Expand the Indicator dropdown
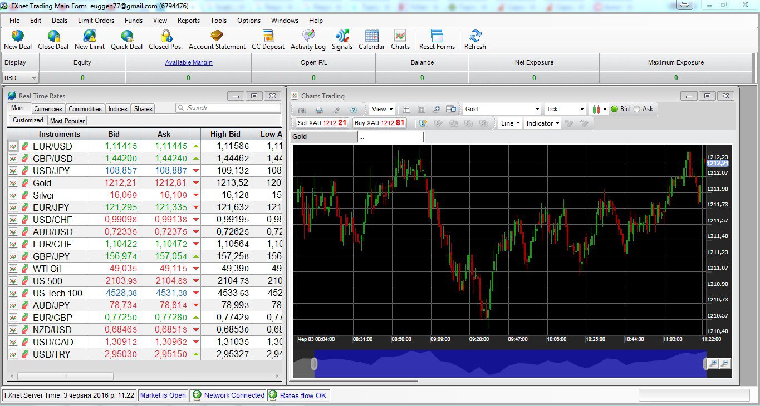Viewport: 760px width, 406px height. point(543,123)
